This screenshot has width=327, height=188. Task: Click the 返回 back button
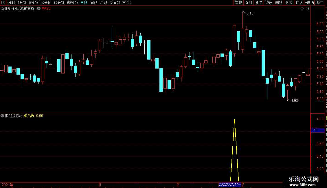coord(319,3)
